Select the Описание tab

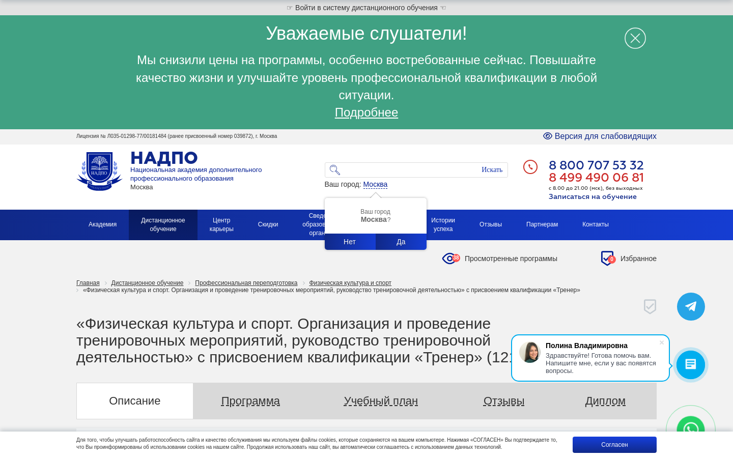click(x=135, y=401)
